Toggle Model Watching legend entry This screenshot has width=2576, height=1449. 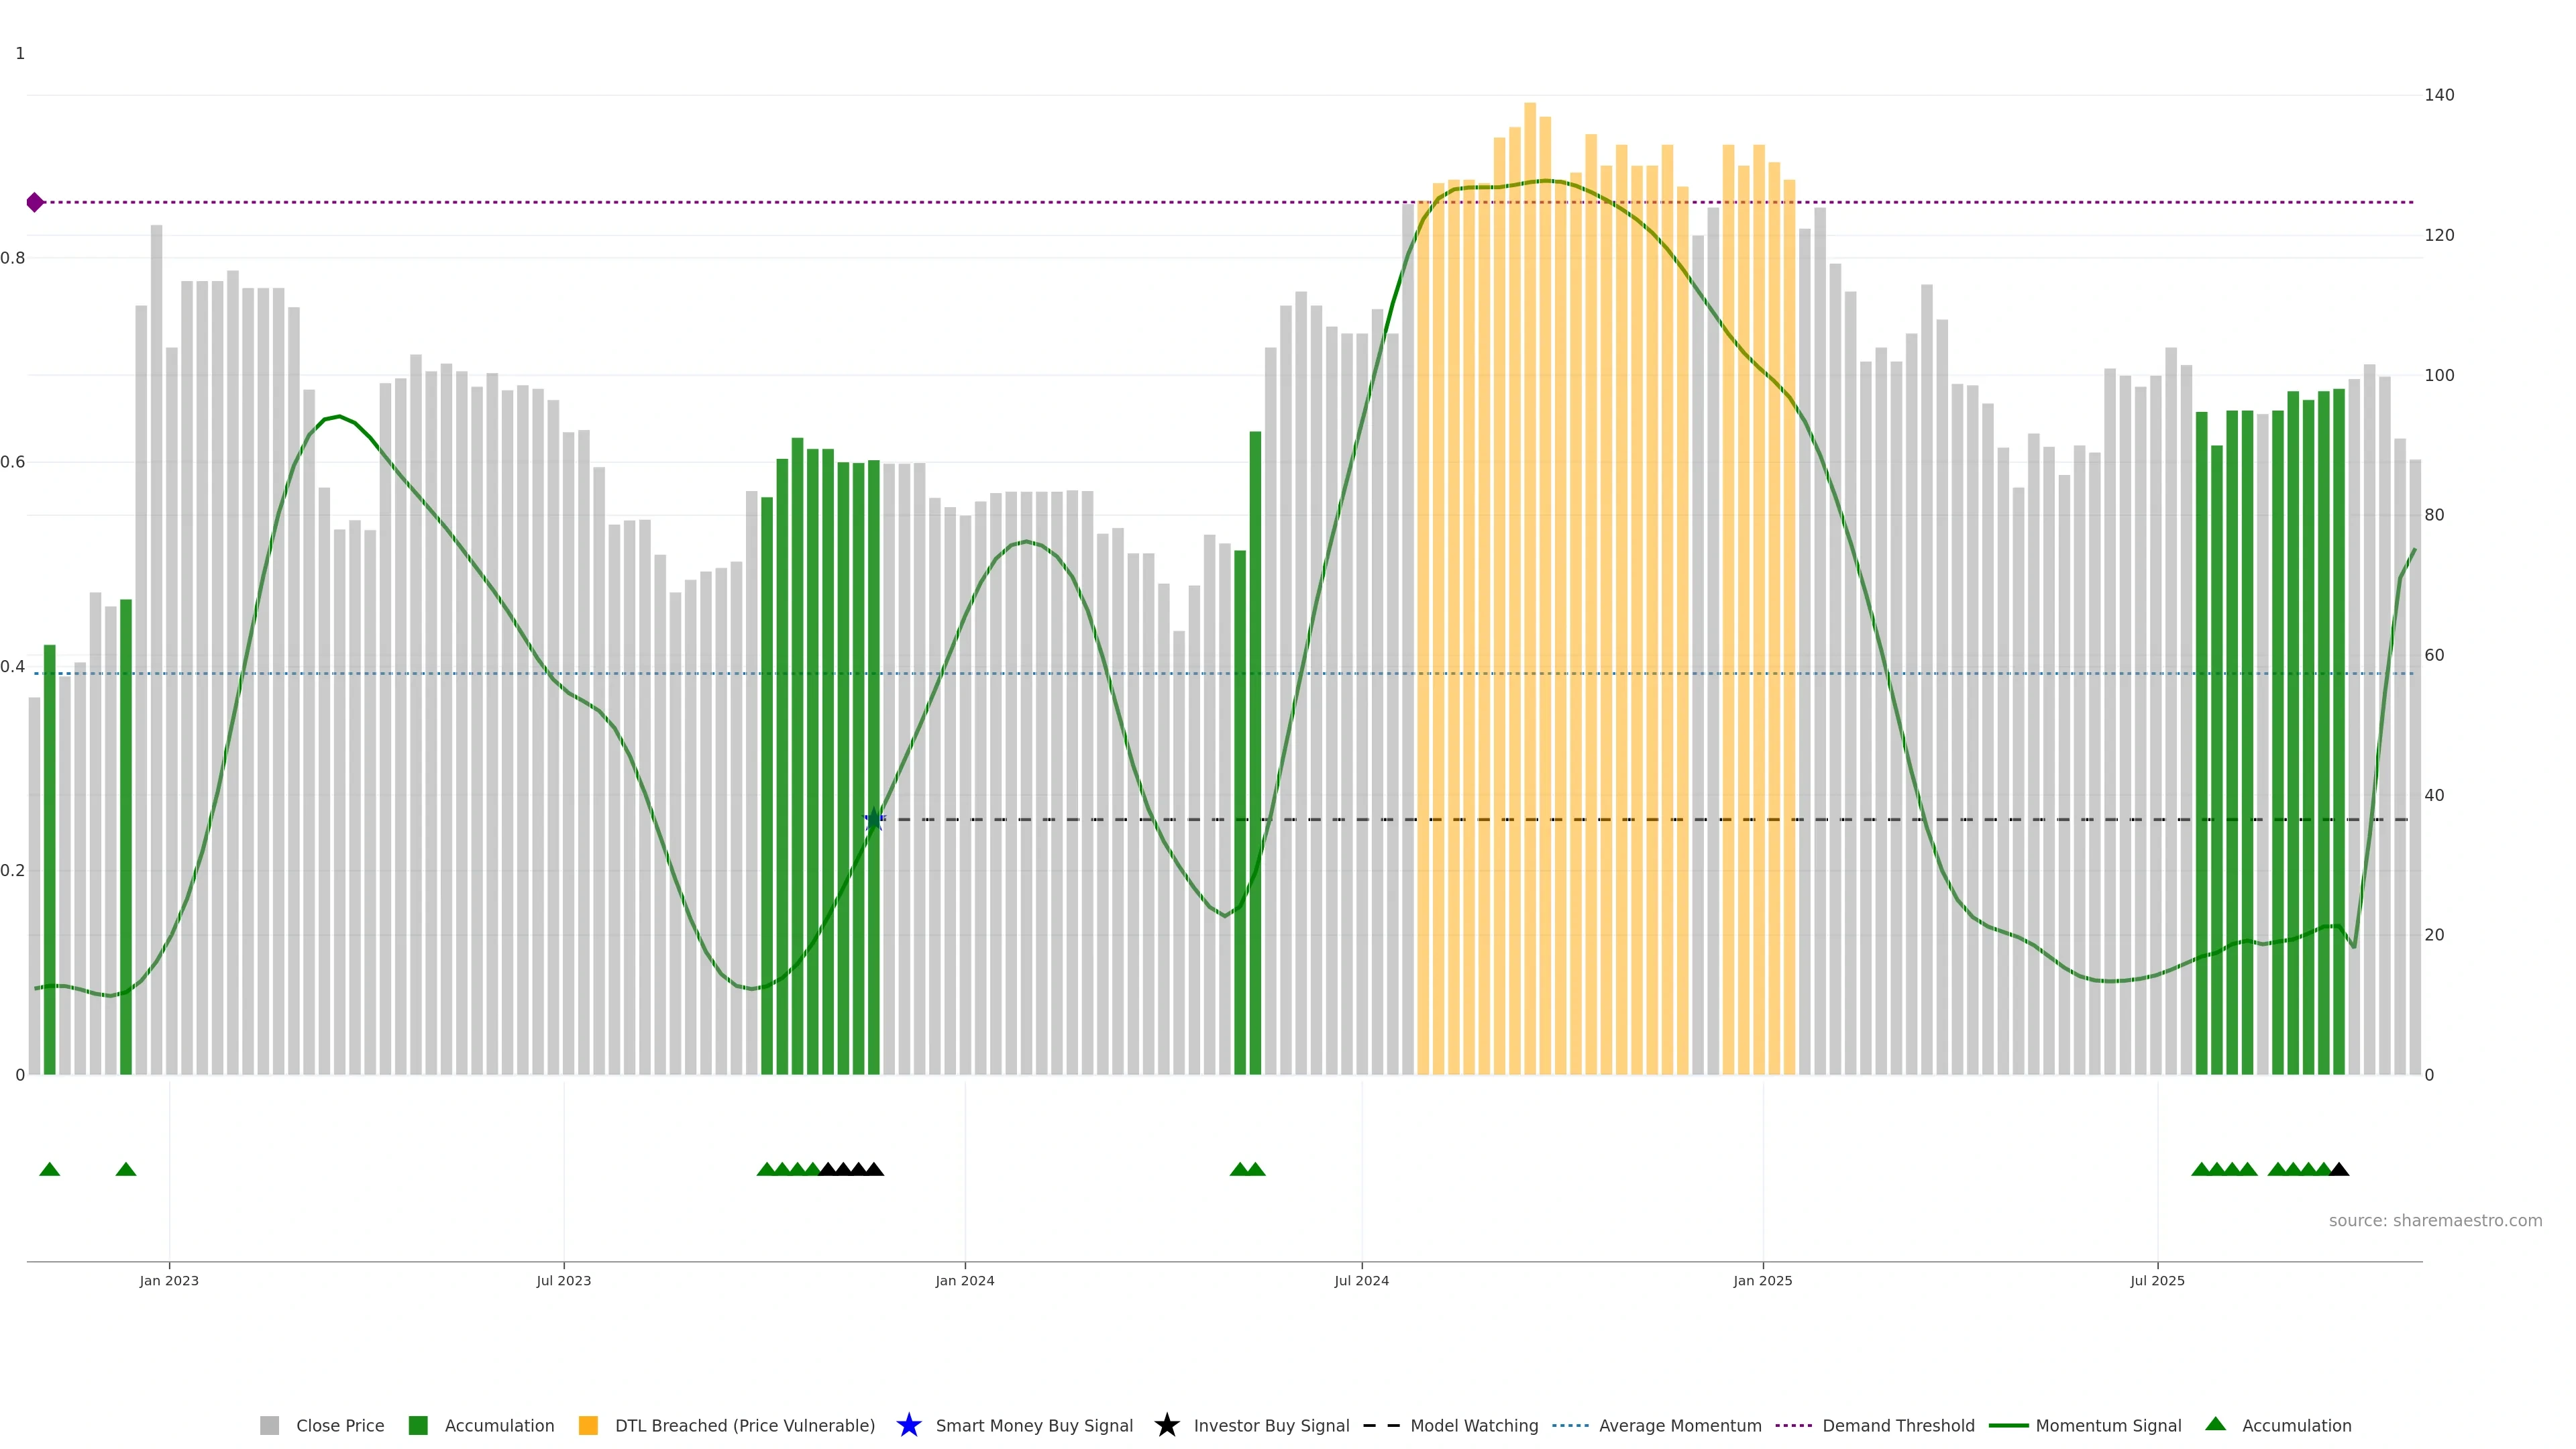click(1473, 1425)
